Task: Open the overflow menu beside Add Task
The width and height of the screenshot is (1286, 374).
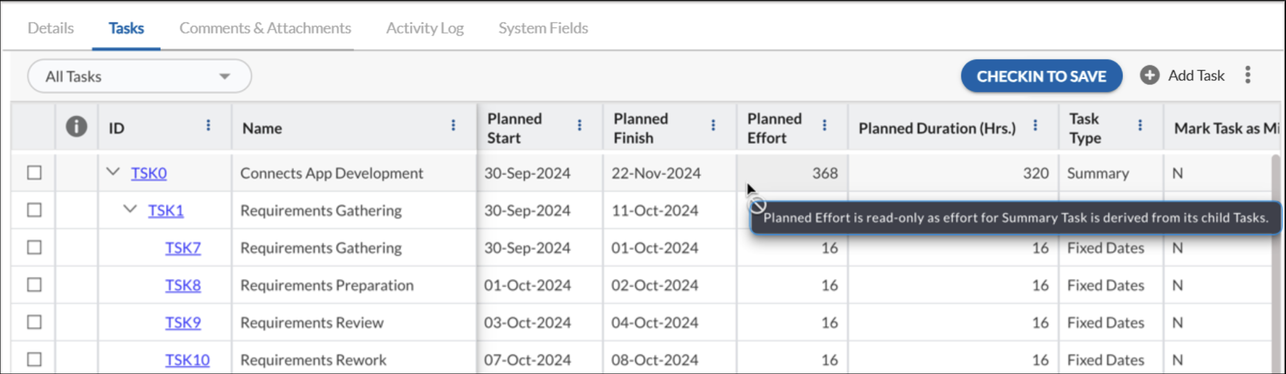Action: 1248,75
